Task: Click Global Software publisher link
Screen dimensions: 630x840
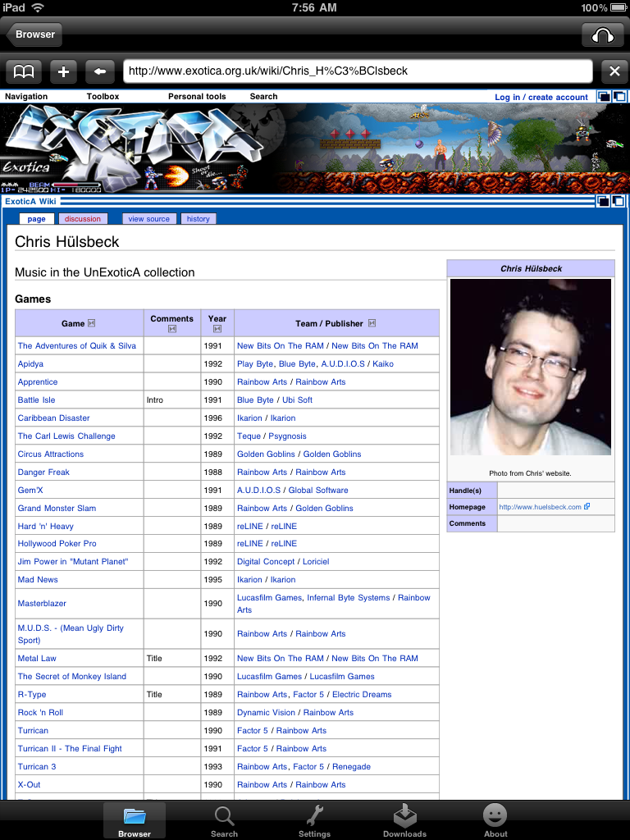Action: [x=318, y=491]
